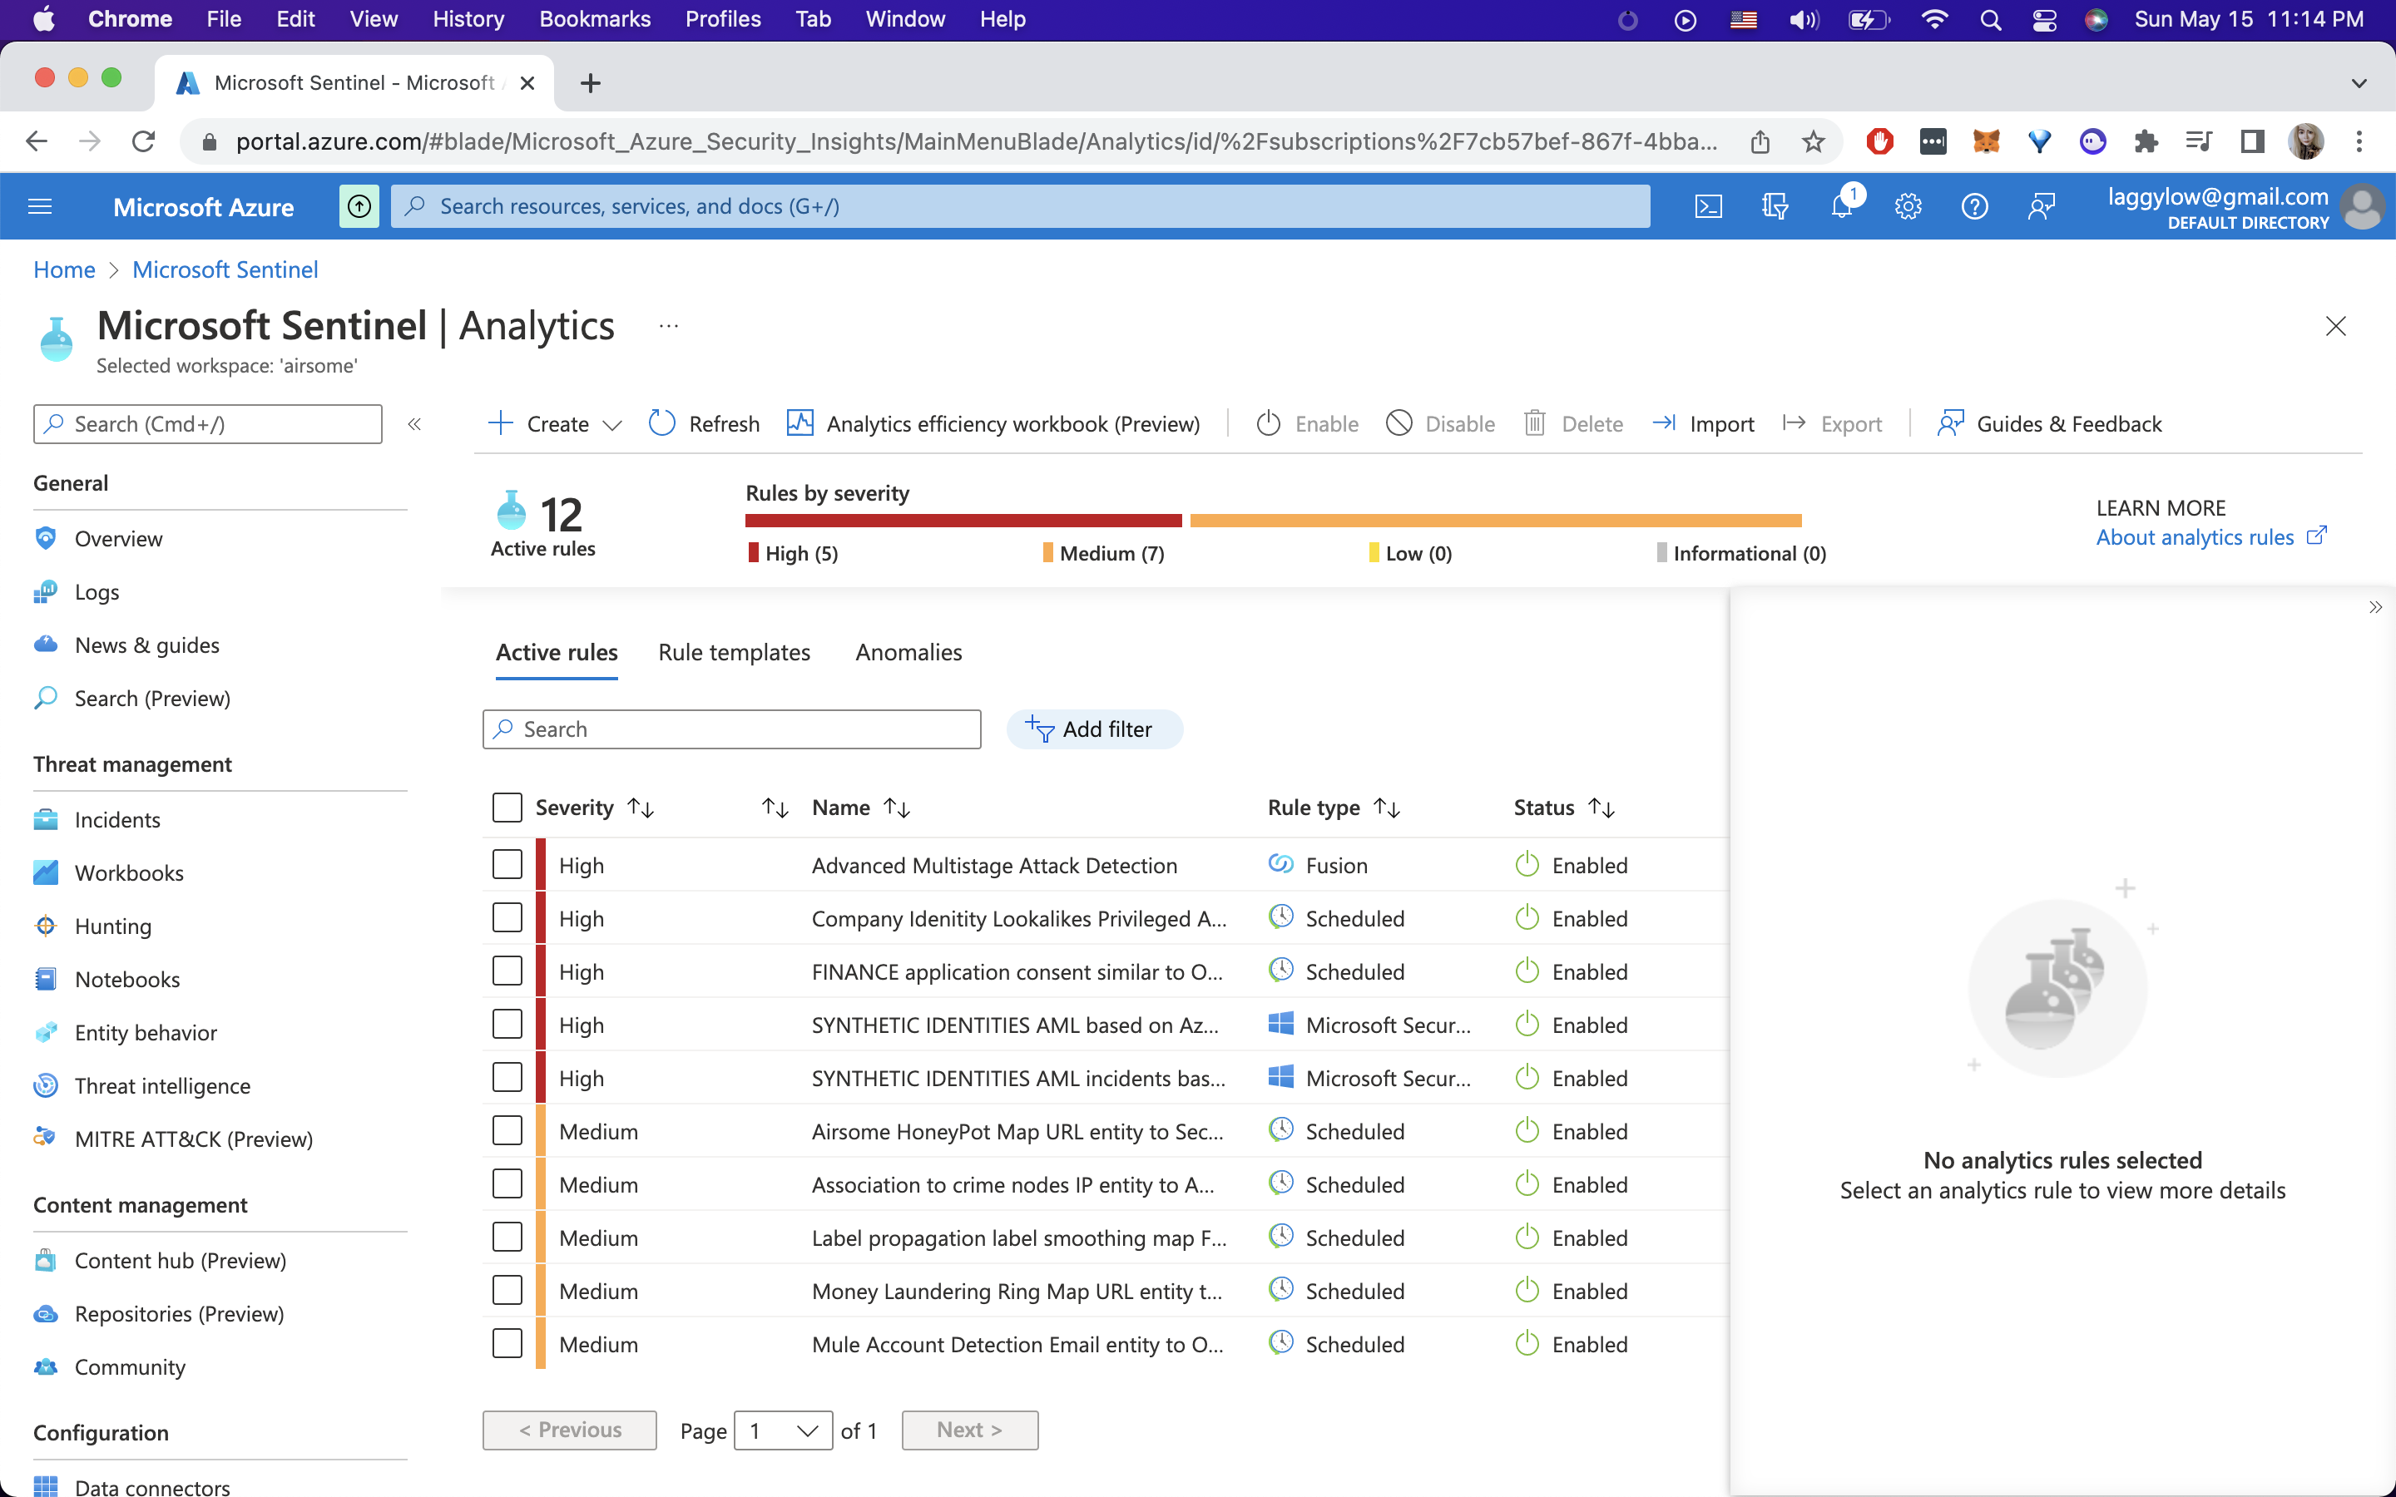Open the page number dropdown
2396x1497 pixels.
pyautogui.click(x=783, y=1430)
